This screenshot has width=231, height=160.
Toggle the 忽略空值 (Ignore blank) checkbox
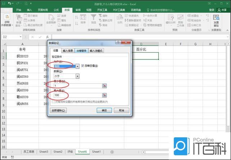pyautogui.click(x=83, y=66)
